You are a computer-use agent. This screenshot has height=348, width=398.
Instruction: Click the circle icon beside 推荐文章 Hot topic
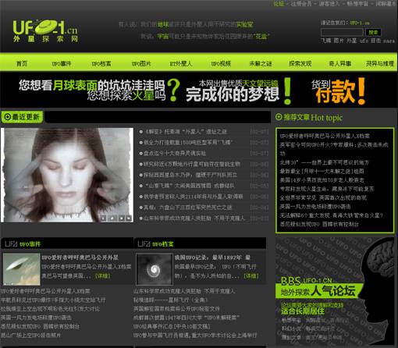coord(279,117)
